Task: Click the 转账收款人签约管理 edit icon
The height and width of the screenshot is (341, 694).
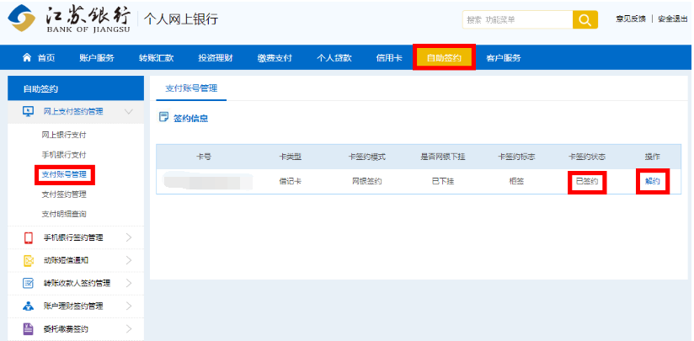Action: tap(28, 283)
